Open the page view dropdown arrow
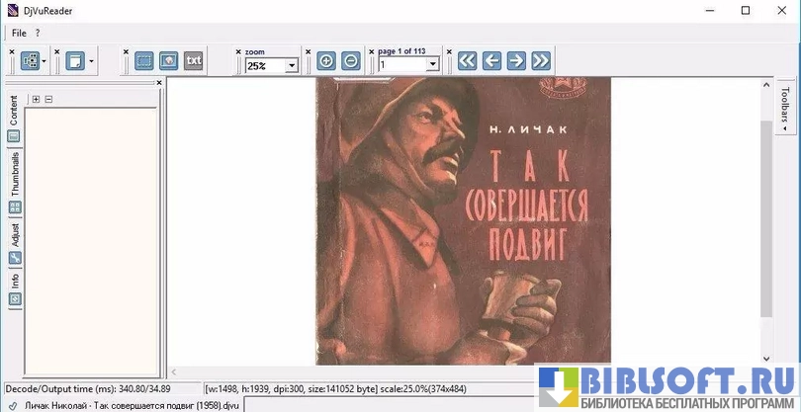 (91, 62)
